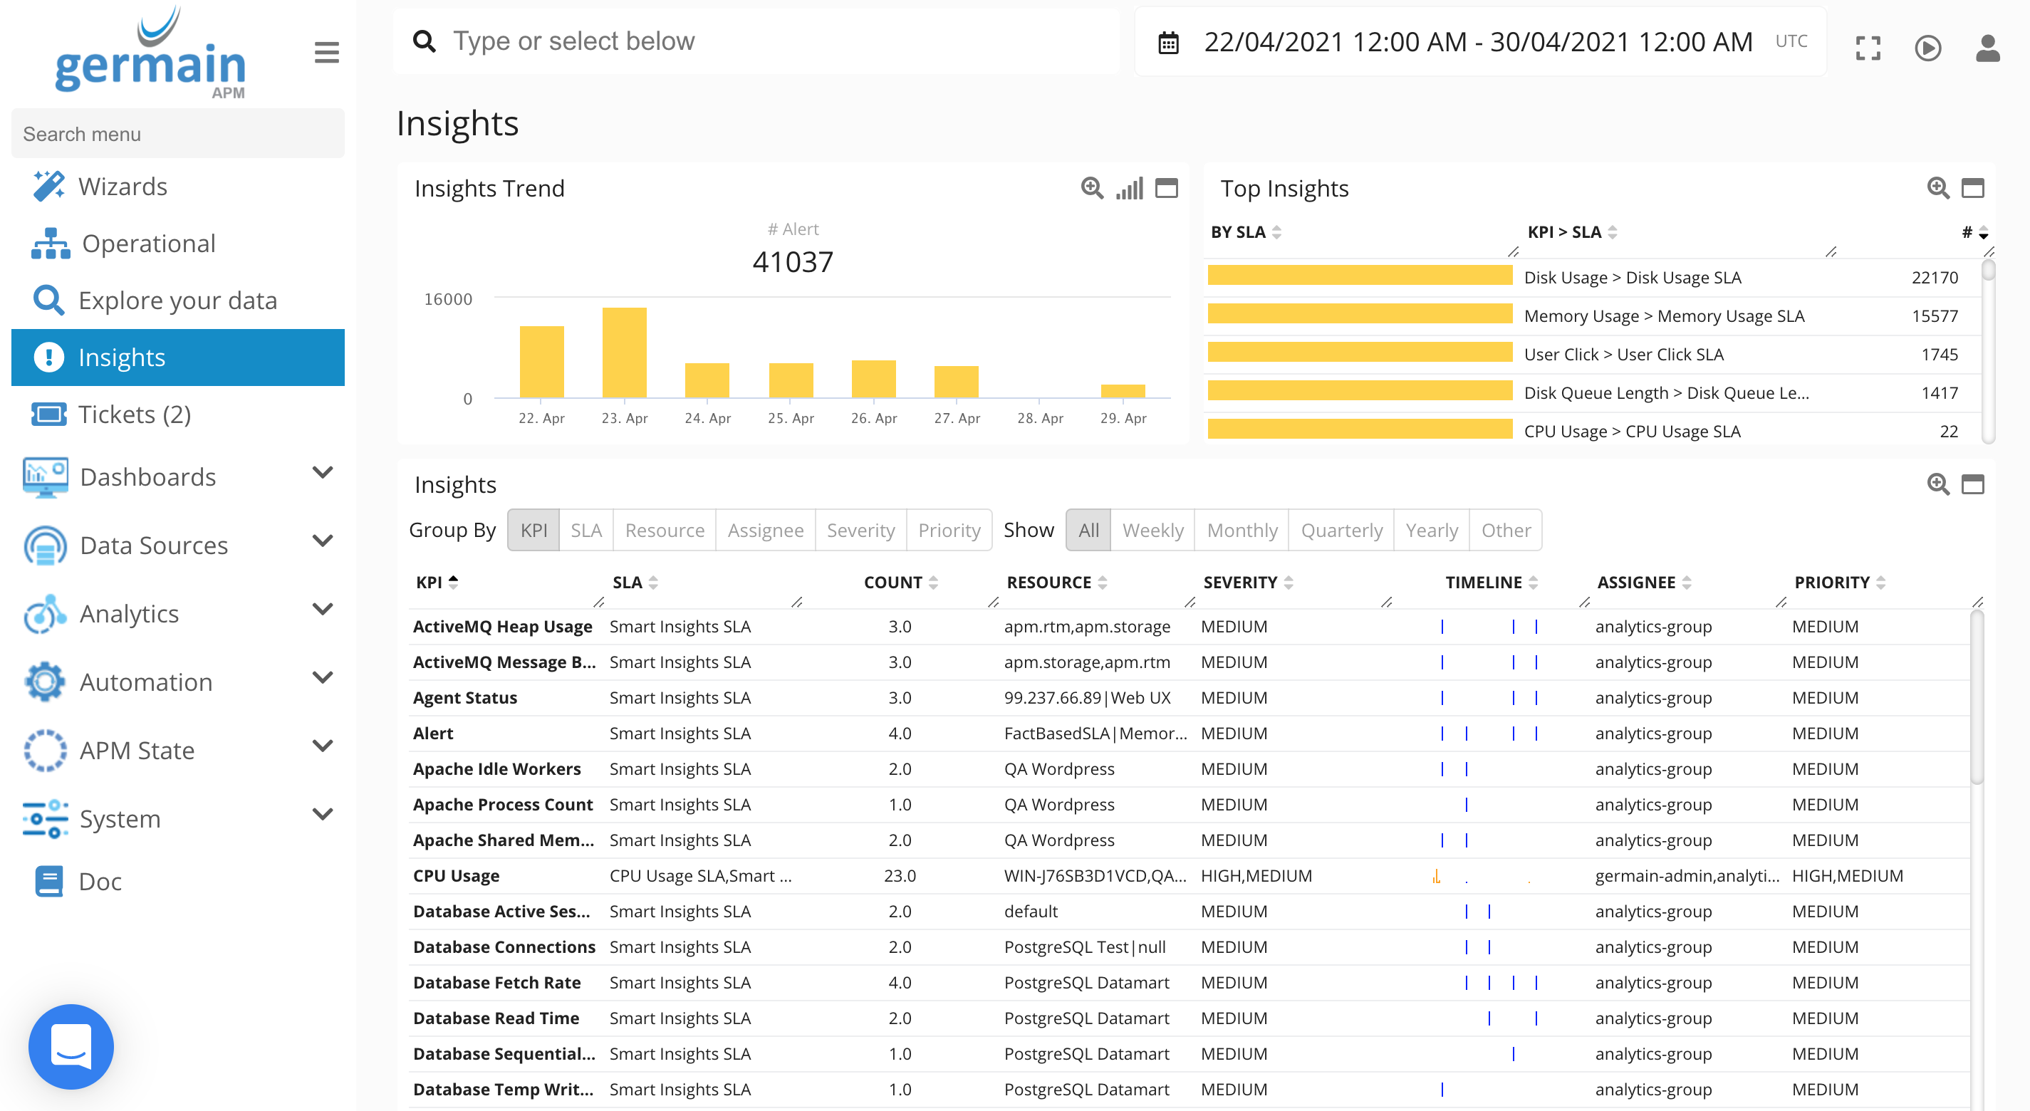Zoom into Insights Trend chart
The height and width of the screenshot is (1111, 2030).
1091,188
